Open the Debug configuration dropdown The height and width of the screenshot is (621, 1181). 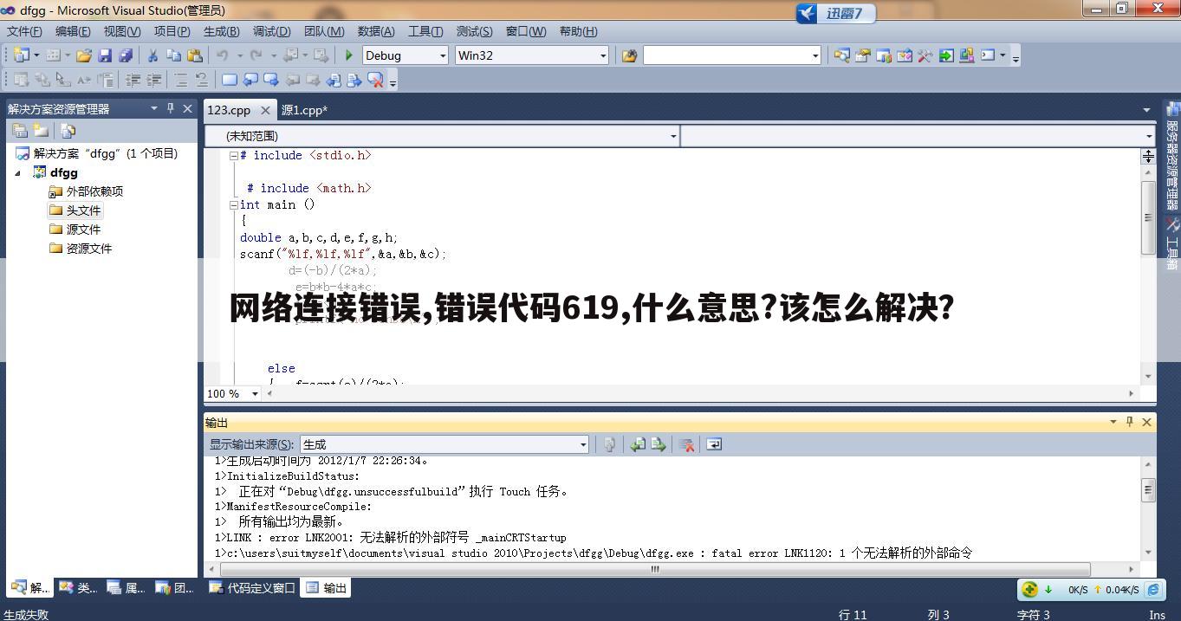point(443,55)
